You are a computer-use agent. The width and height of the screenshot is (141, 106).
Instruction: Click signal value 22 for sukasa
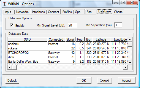[70, 48]
